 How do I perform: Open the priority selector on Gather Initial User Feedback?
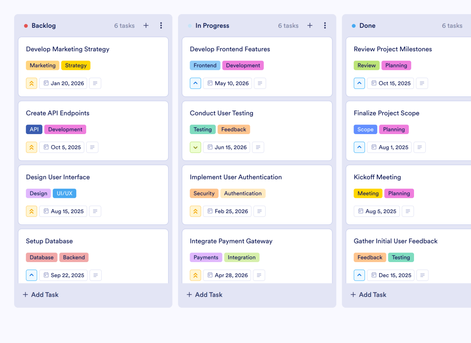point(359,275)
